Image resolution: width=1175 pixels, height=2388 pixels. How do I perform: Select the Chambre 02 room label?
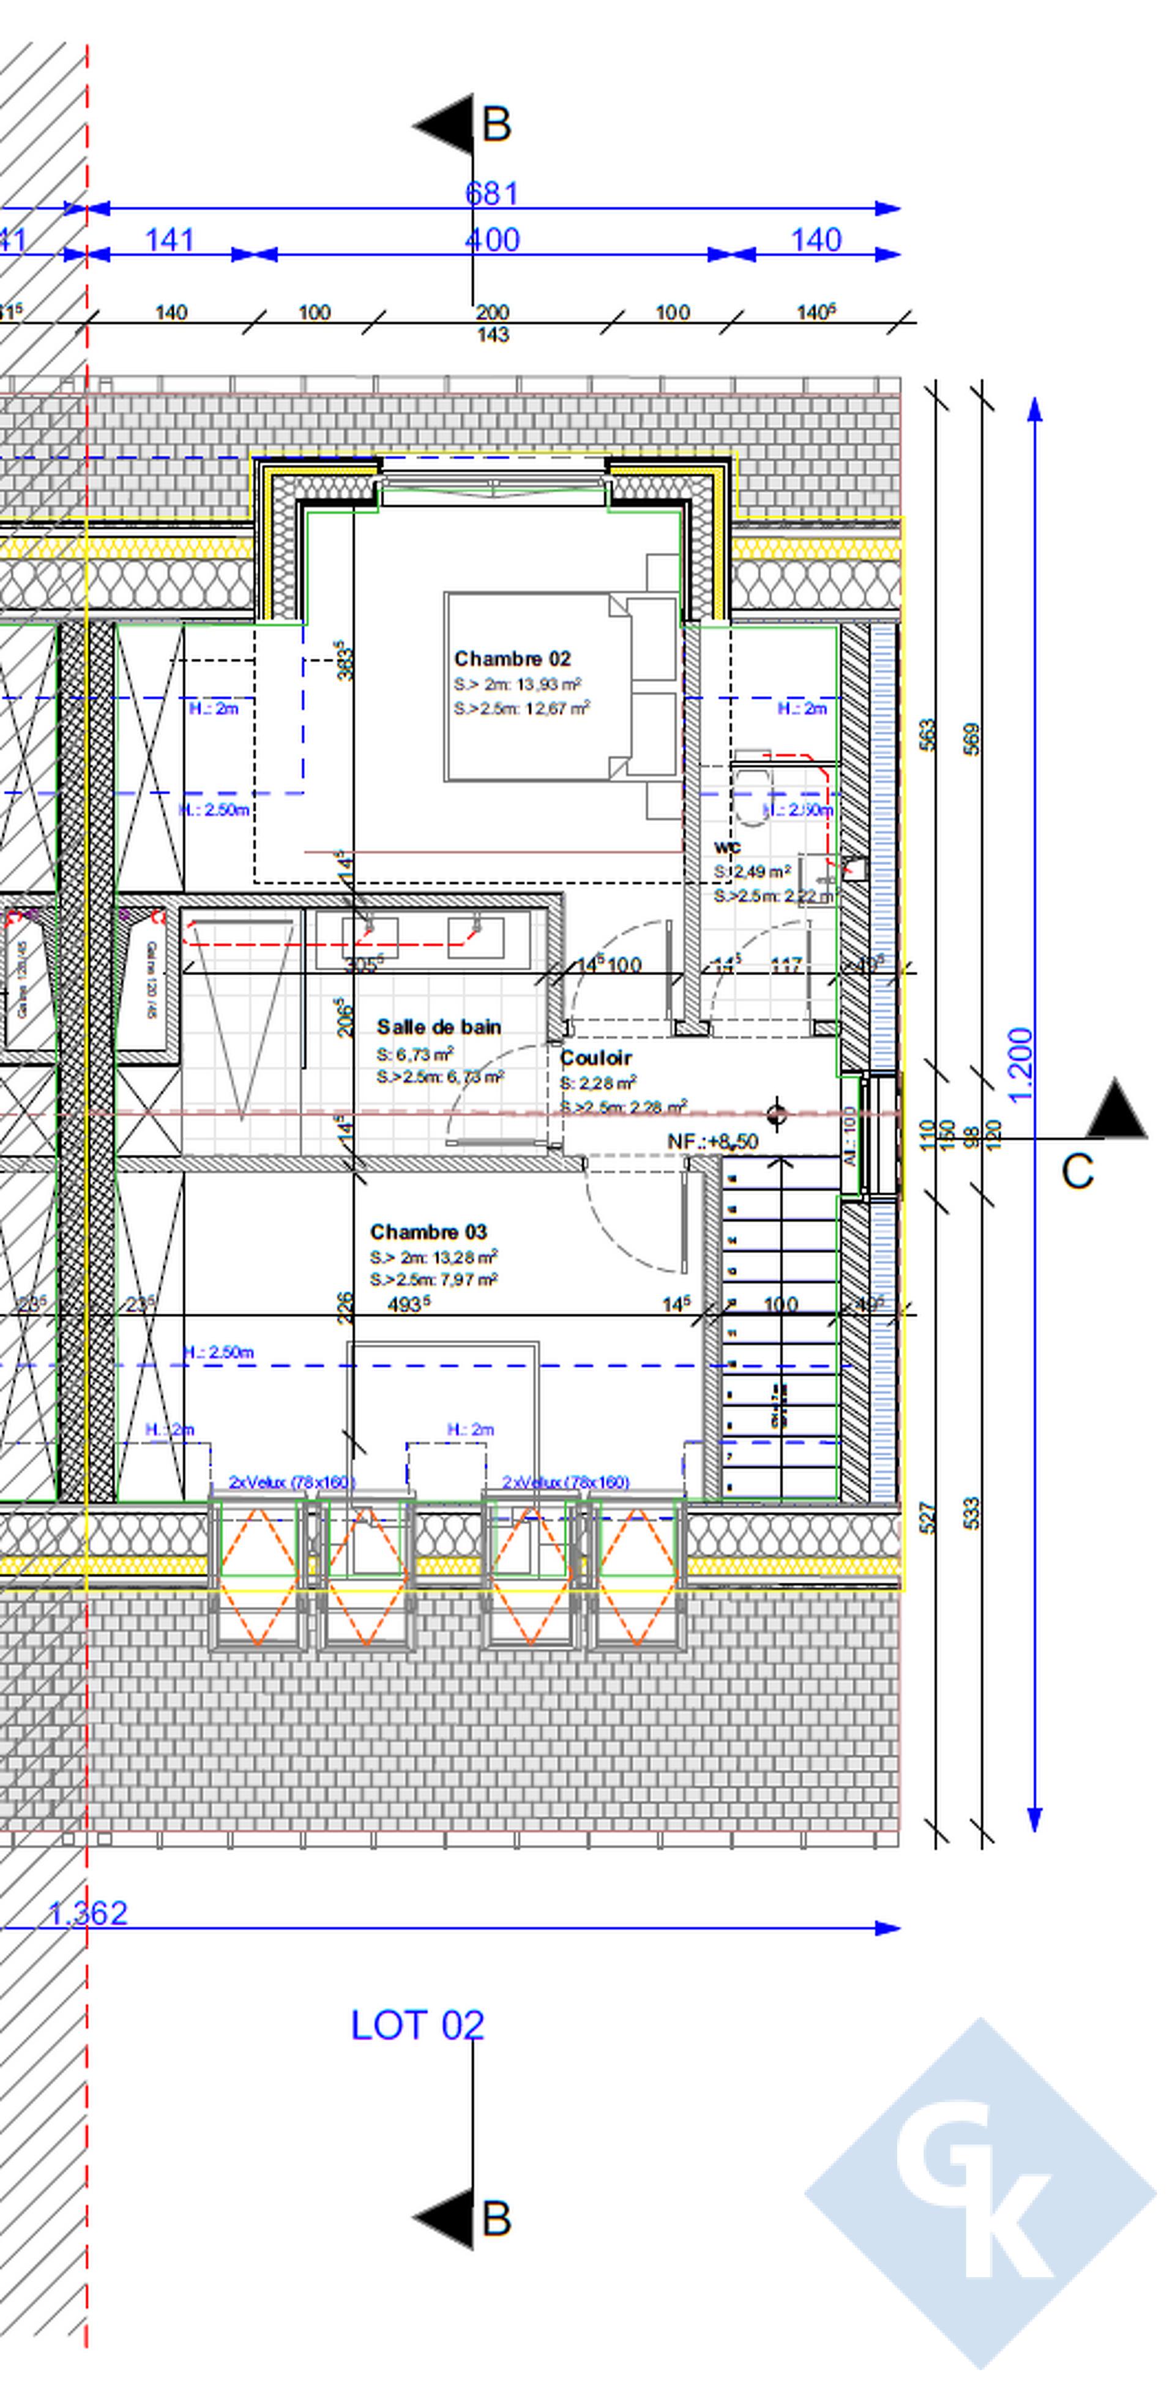512,658
